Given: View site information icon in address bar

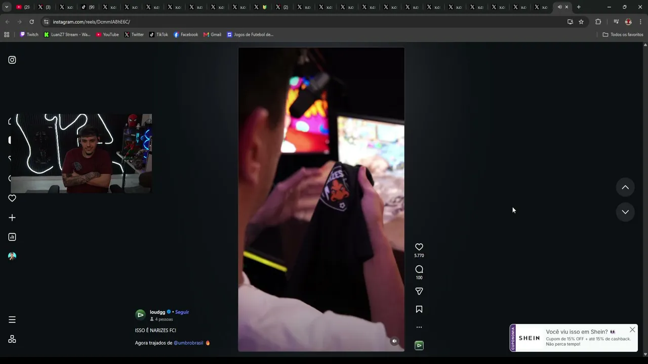Looking at the screenshot, I should [46, 22].
